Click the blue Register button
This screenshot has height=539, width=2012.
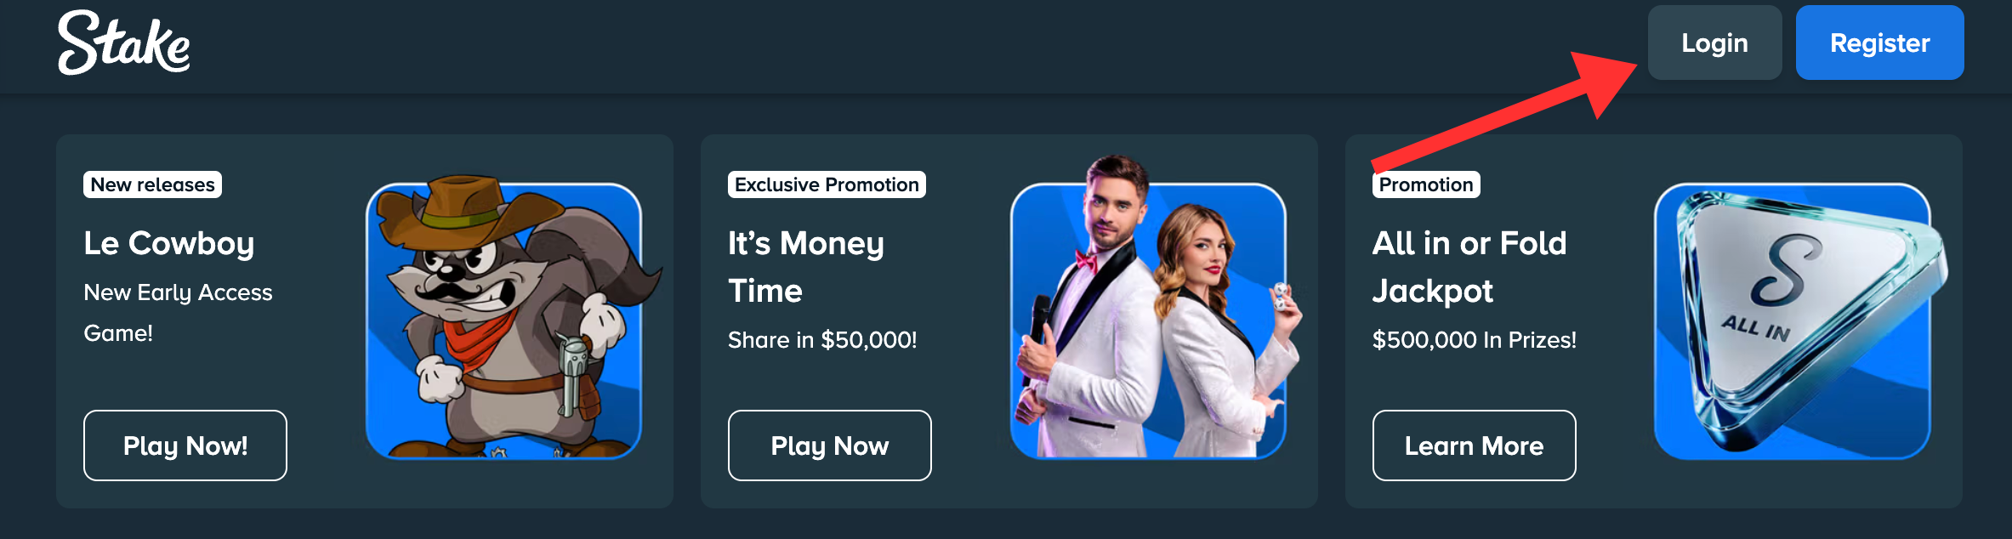1879,43
